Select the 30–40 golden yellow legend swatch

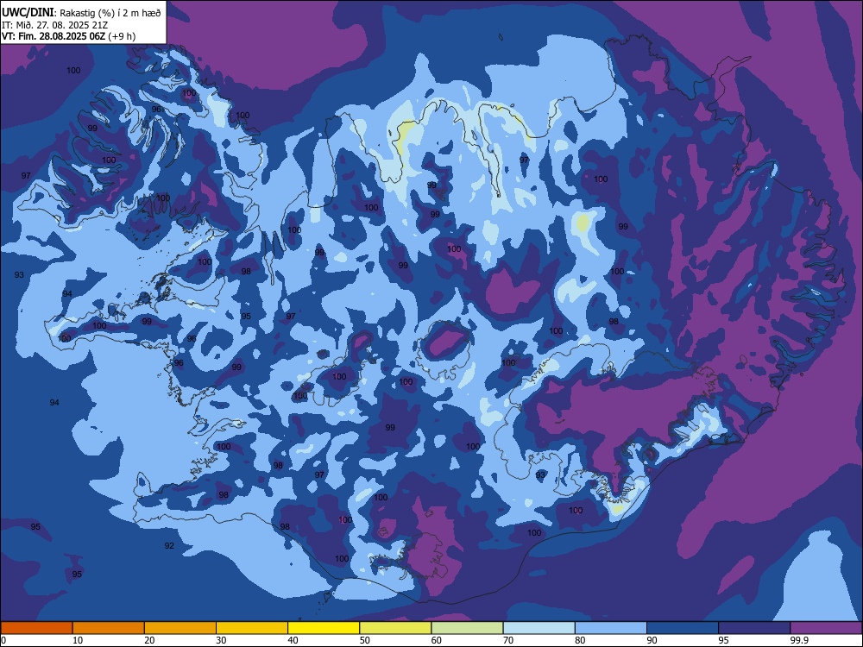pos(252,628)
